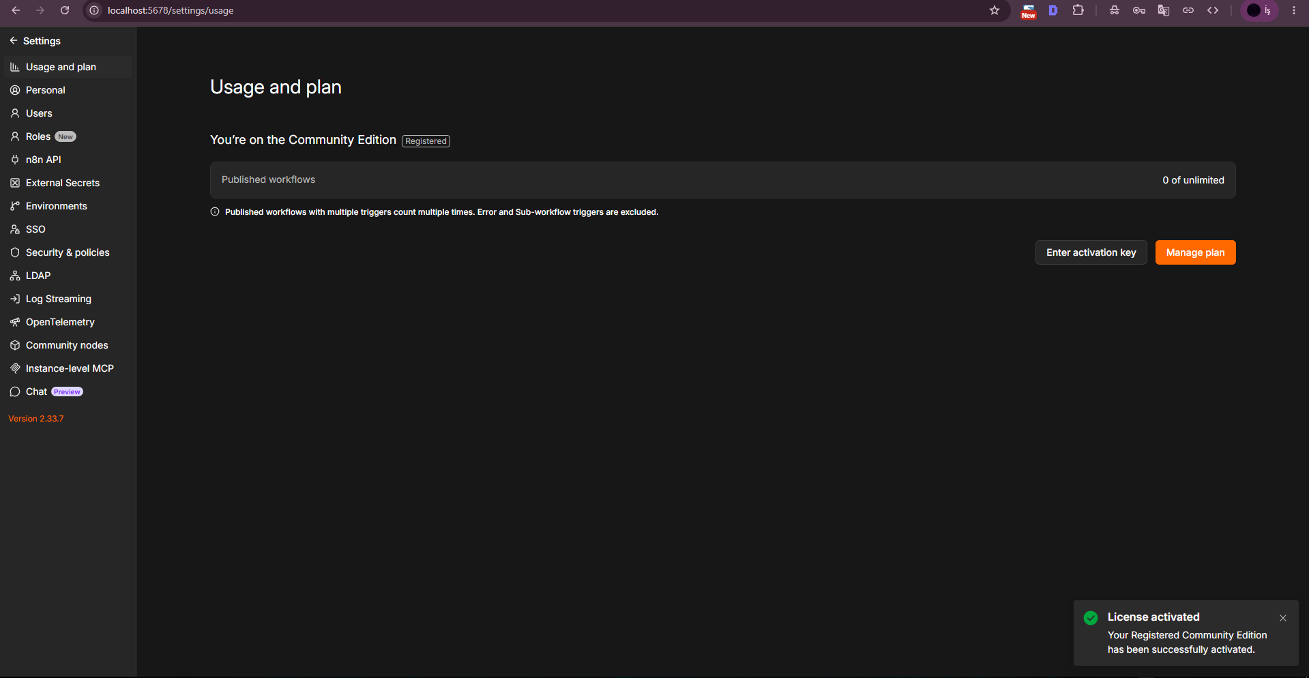Go back in browser history

[16, 10]
